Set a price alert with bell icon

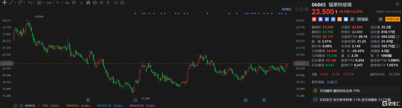pyautogui.click(x=381, y=19)
